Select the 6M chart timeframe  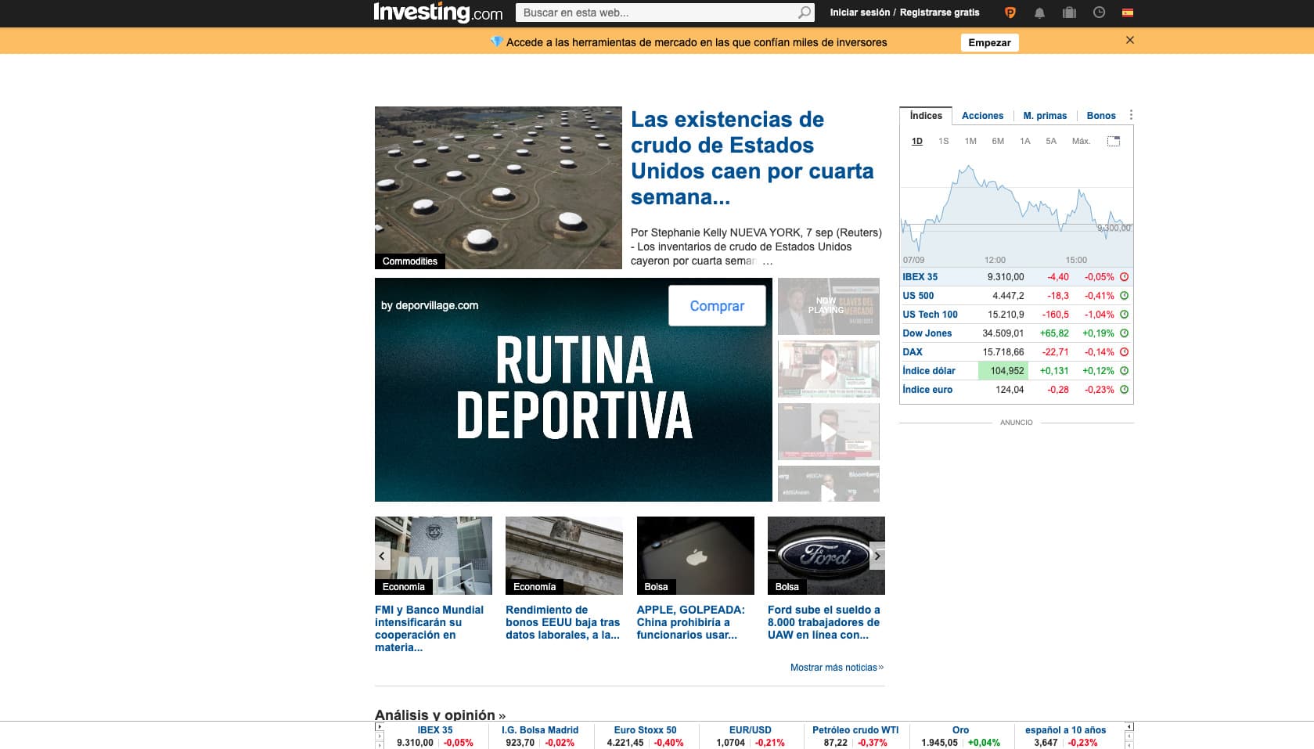[998, 142]
